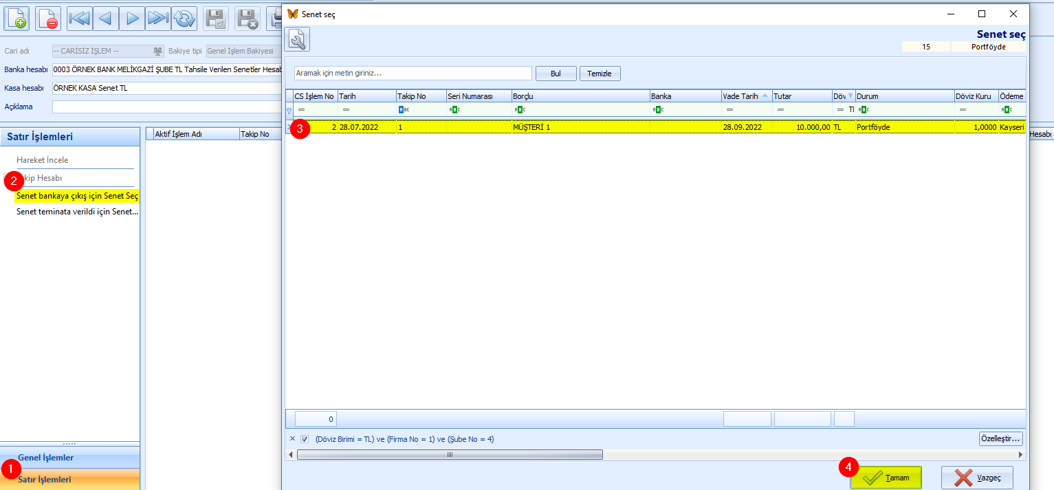Image resolution: width=1054 pixels, height=490 pixels.
Task: Sort by the Vade Tarih column header
Action: (x=742, y=96)
